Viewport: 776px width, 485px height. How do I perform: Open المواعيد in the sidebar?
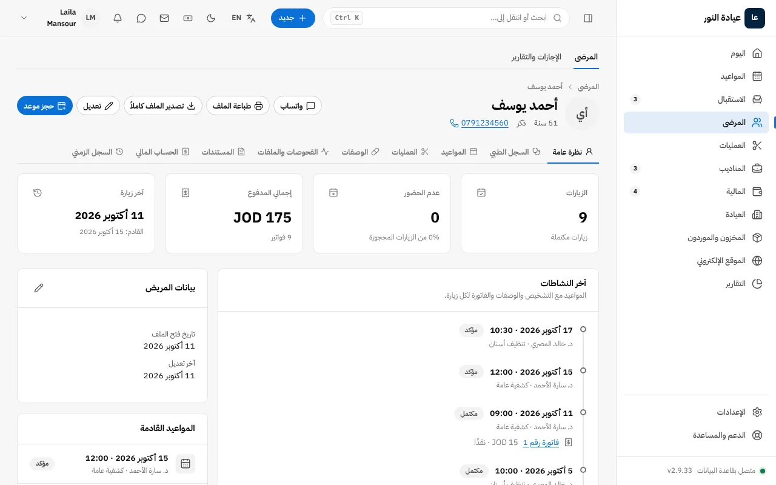pos(696,76)
